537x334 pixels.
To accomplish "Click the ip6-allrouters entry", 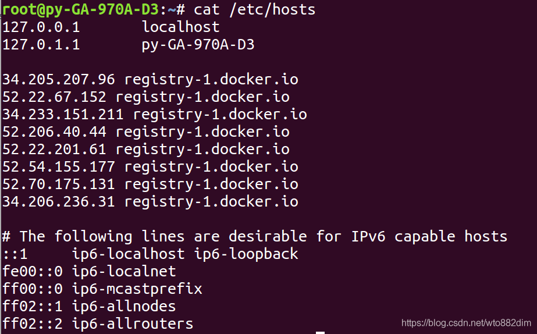I will pos(133,324).
